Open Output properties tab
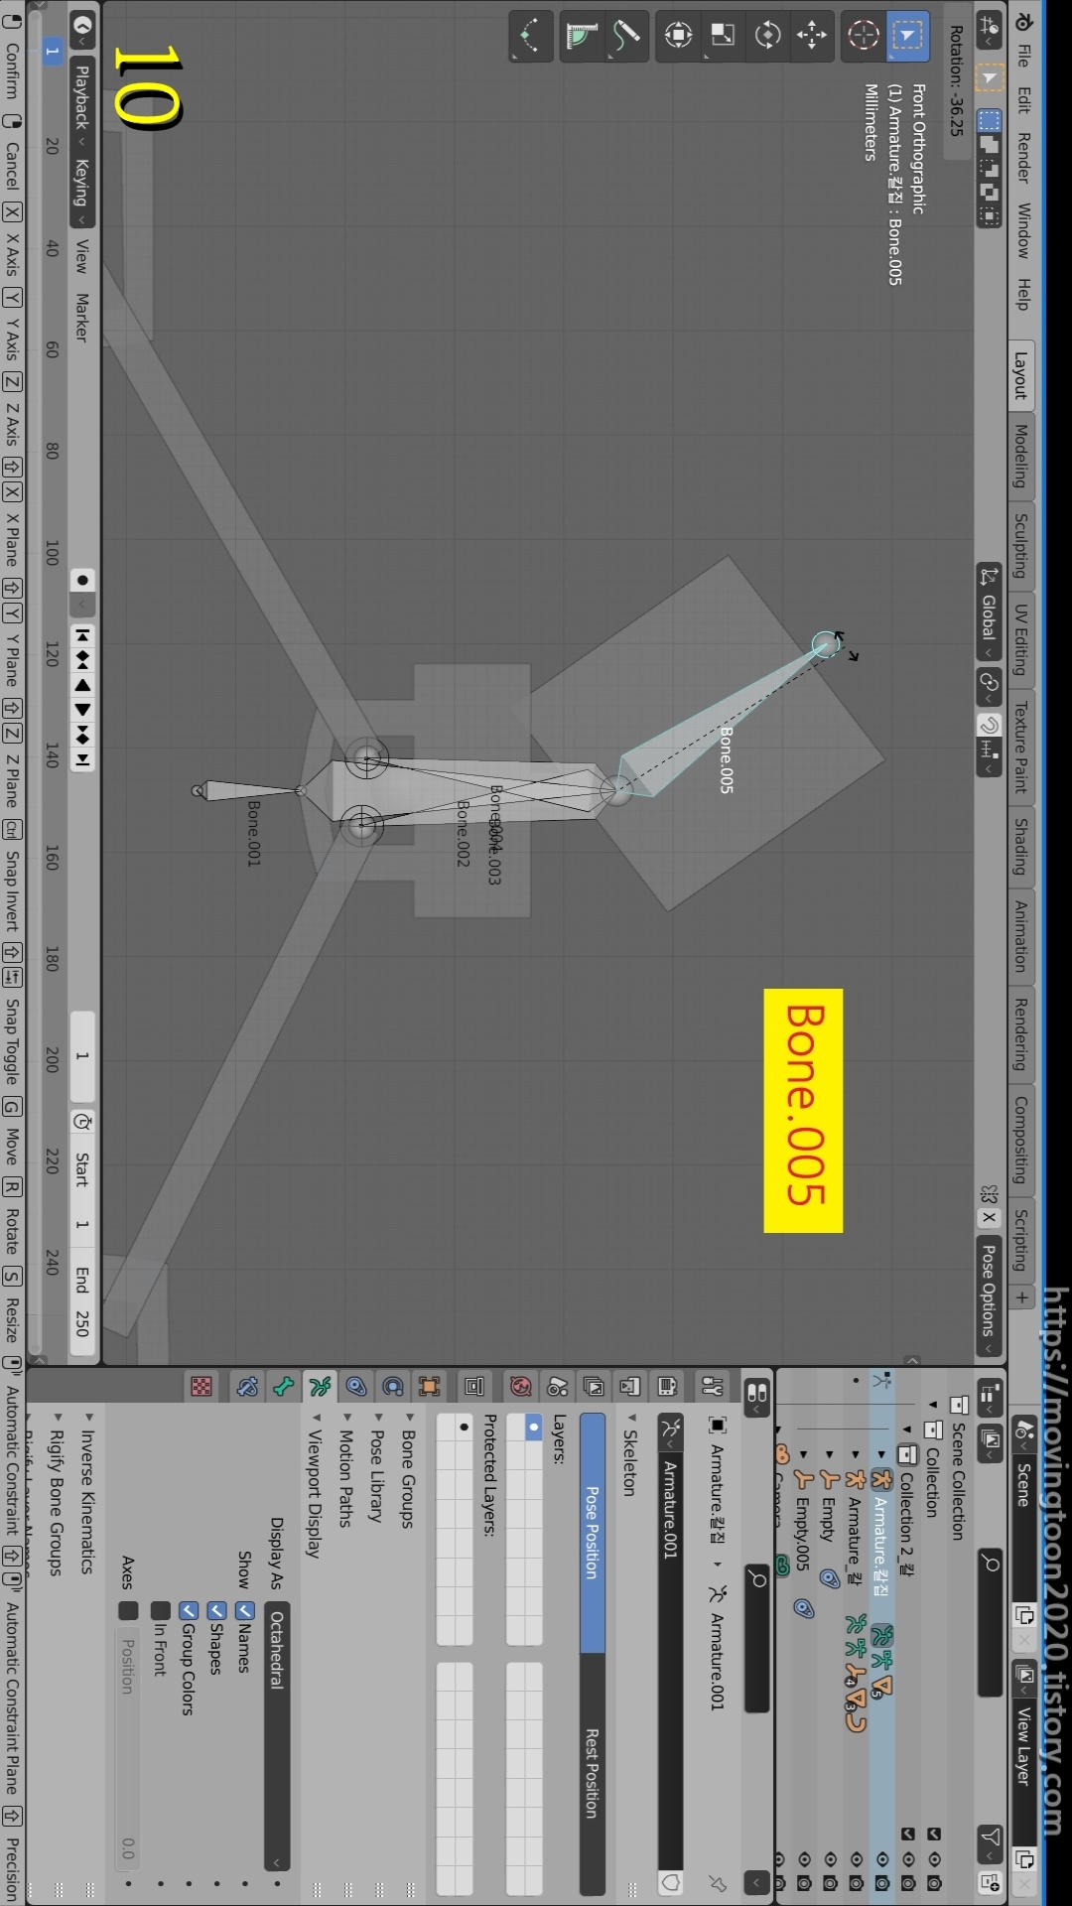 click(x=629, y=1386)
